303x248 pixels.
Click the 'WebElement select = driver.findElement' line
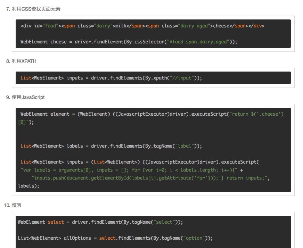[100, 222]
